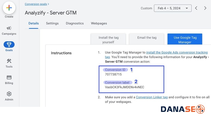211x119 pixels.
Task: Select Install the tag yourself option
Action: pyautogui.click(x=108, y=39)
